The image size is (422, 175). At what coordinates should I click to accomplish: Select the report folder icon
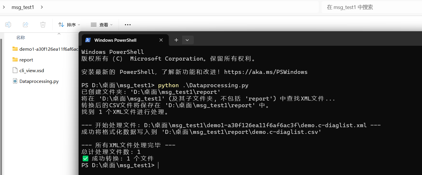(x=15, y=60)
